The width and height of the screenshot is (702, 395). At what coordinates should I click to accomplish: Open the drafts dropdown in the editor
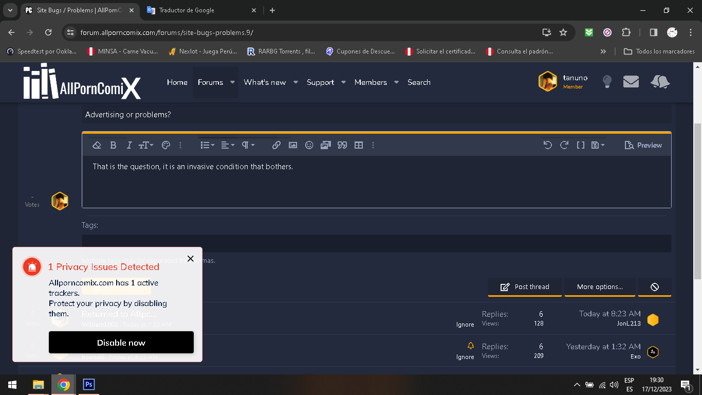tap(598, 146)
